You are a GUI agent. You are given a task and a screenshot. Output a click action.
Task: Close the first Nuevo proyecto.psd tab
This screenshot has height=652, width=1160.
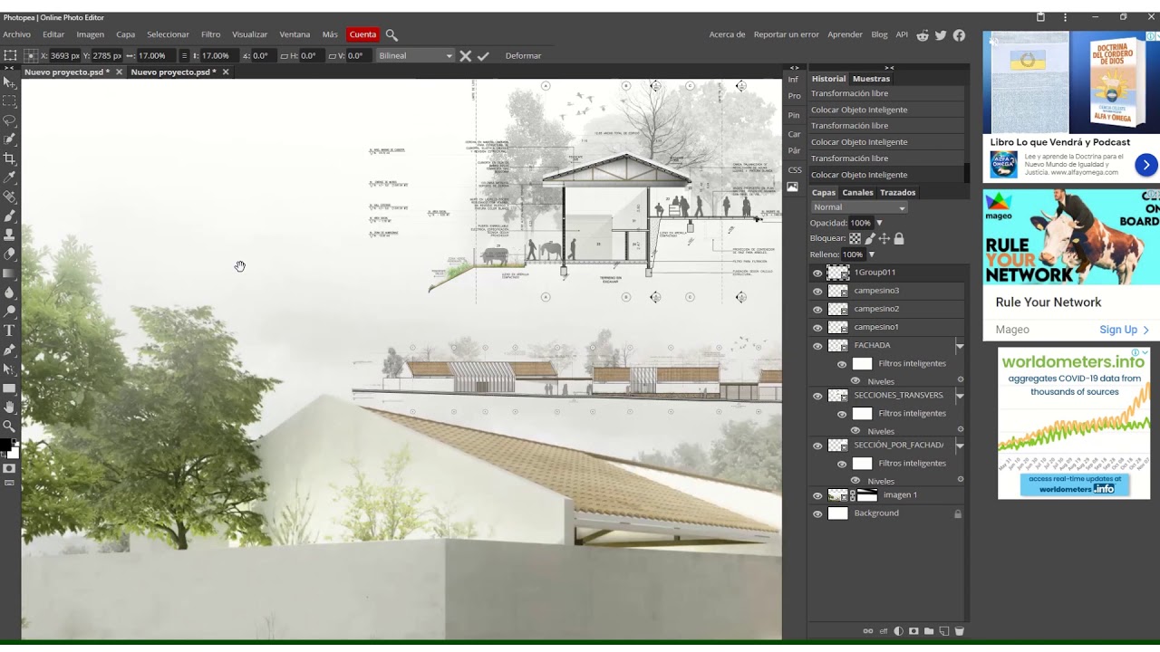(x=119, y=72)
